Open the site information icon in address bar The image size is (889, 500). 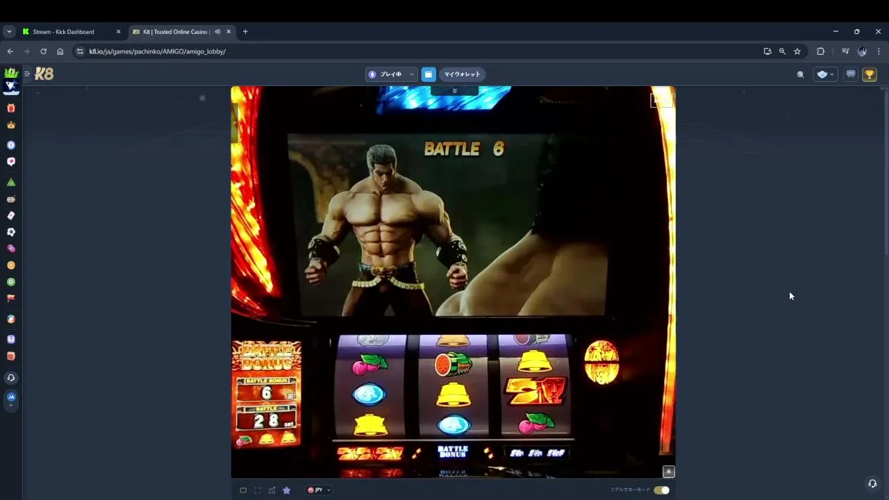[x=80, y=51]
